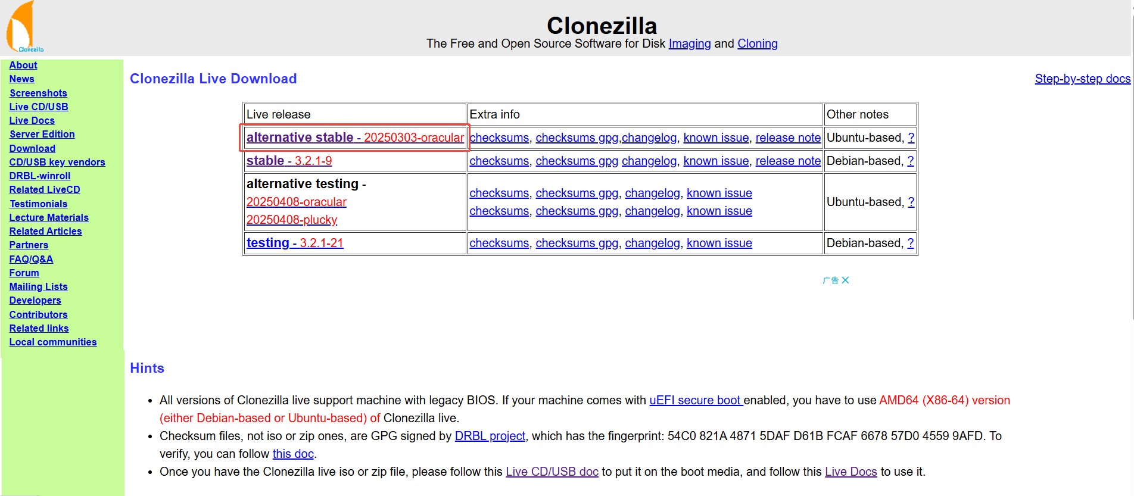View changelog for alternative stable row
Screen dimensions: 1134x496
(x=649, y=138)
